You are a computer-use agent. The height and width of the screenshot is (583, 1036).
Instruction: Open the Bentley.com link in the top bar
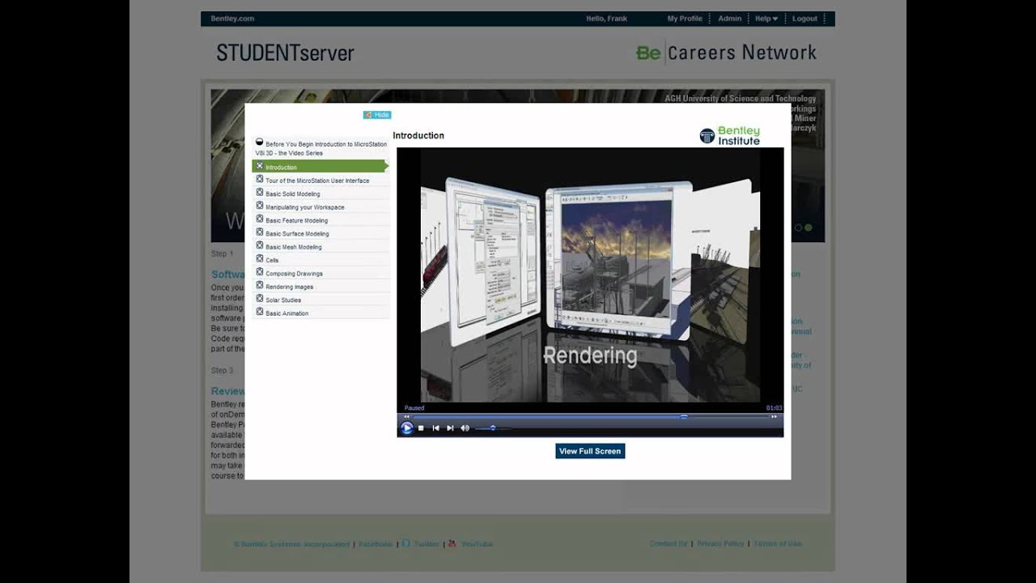point(232,19)
